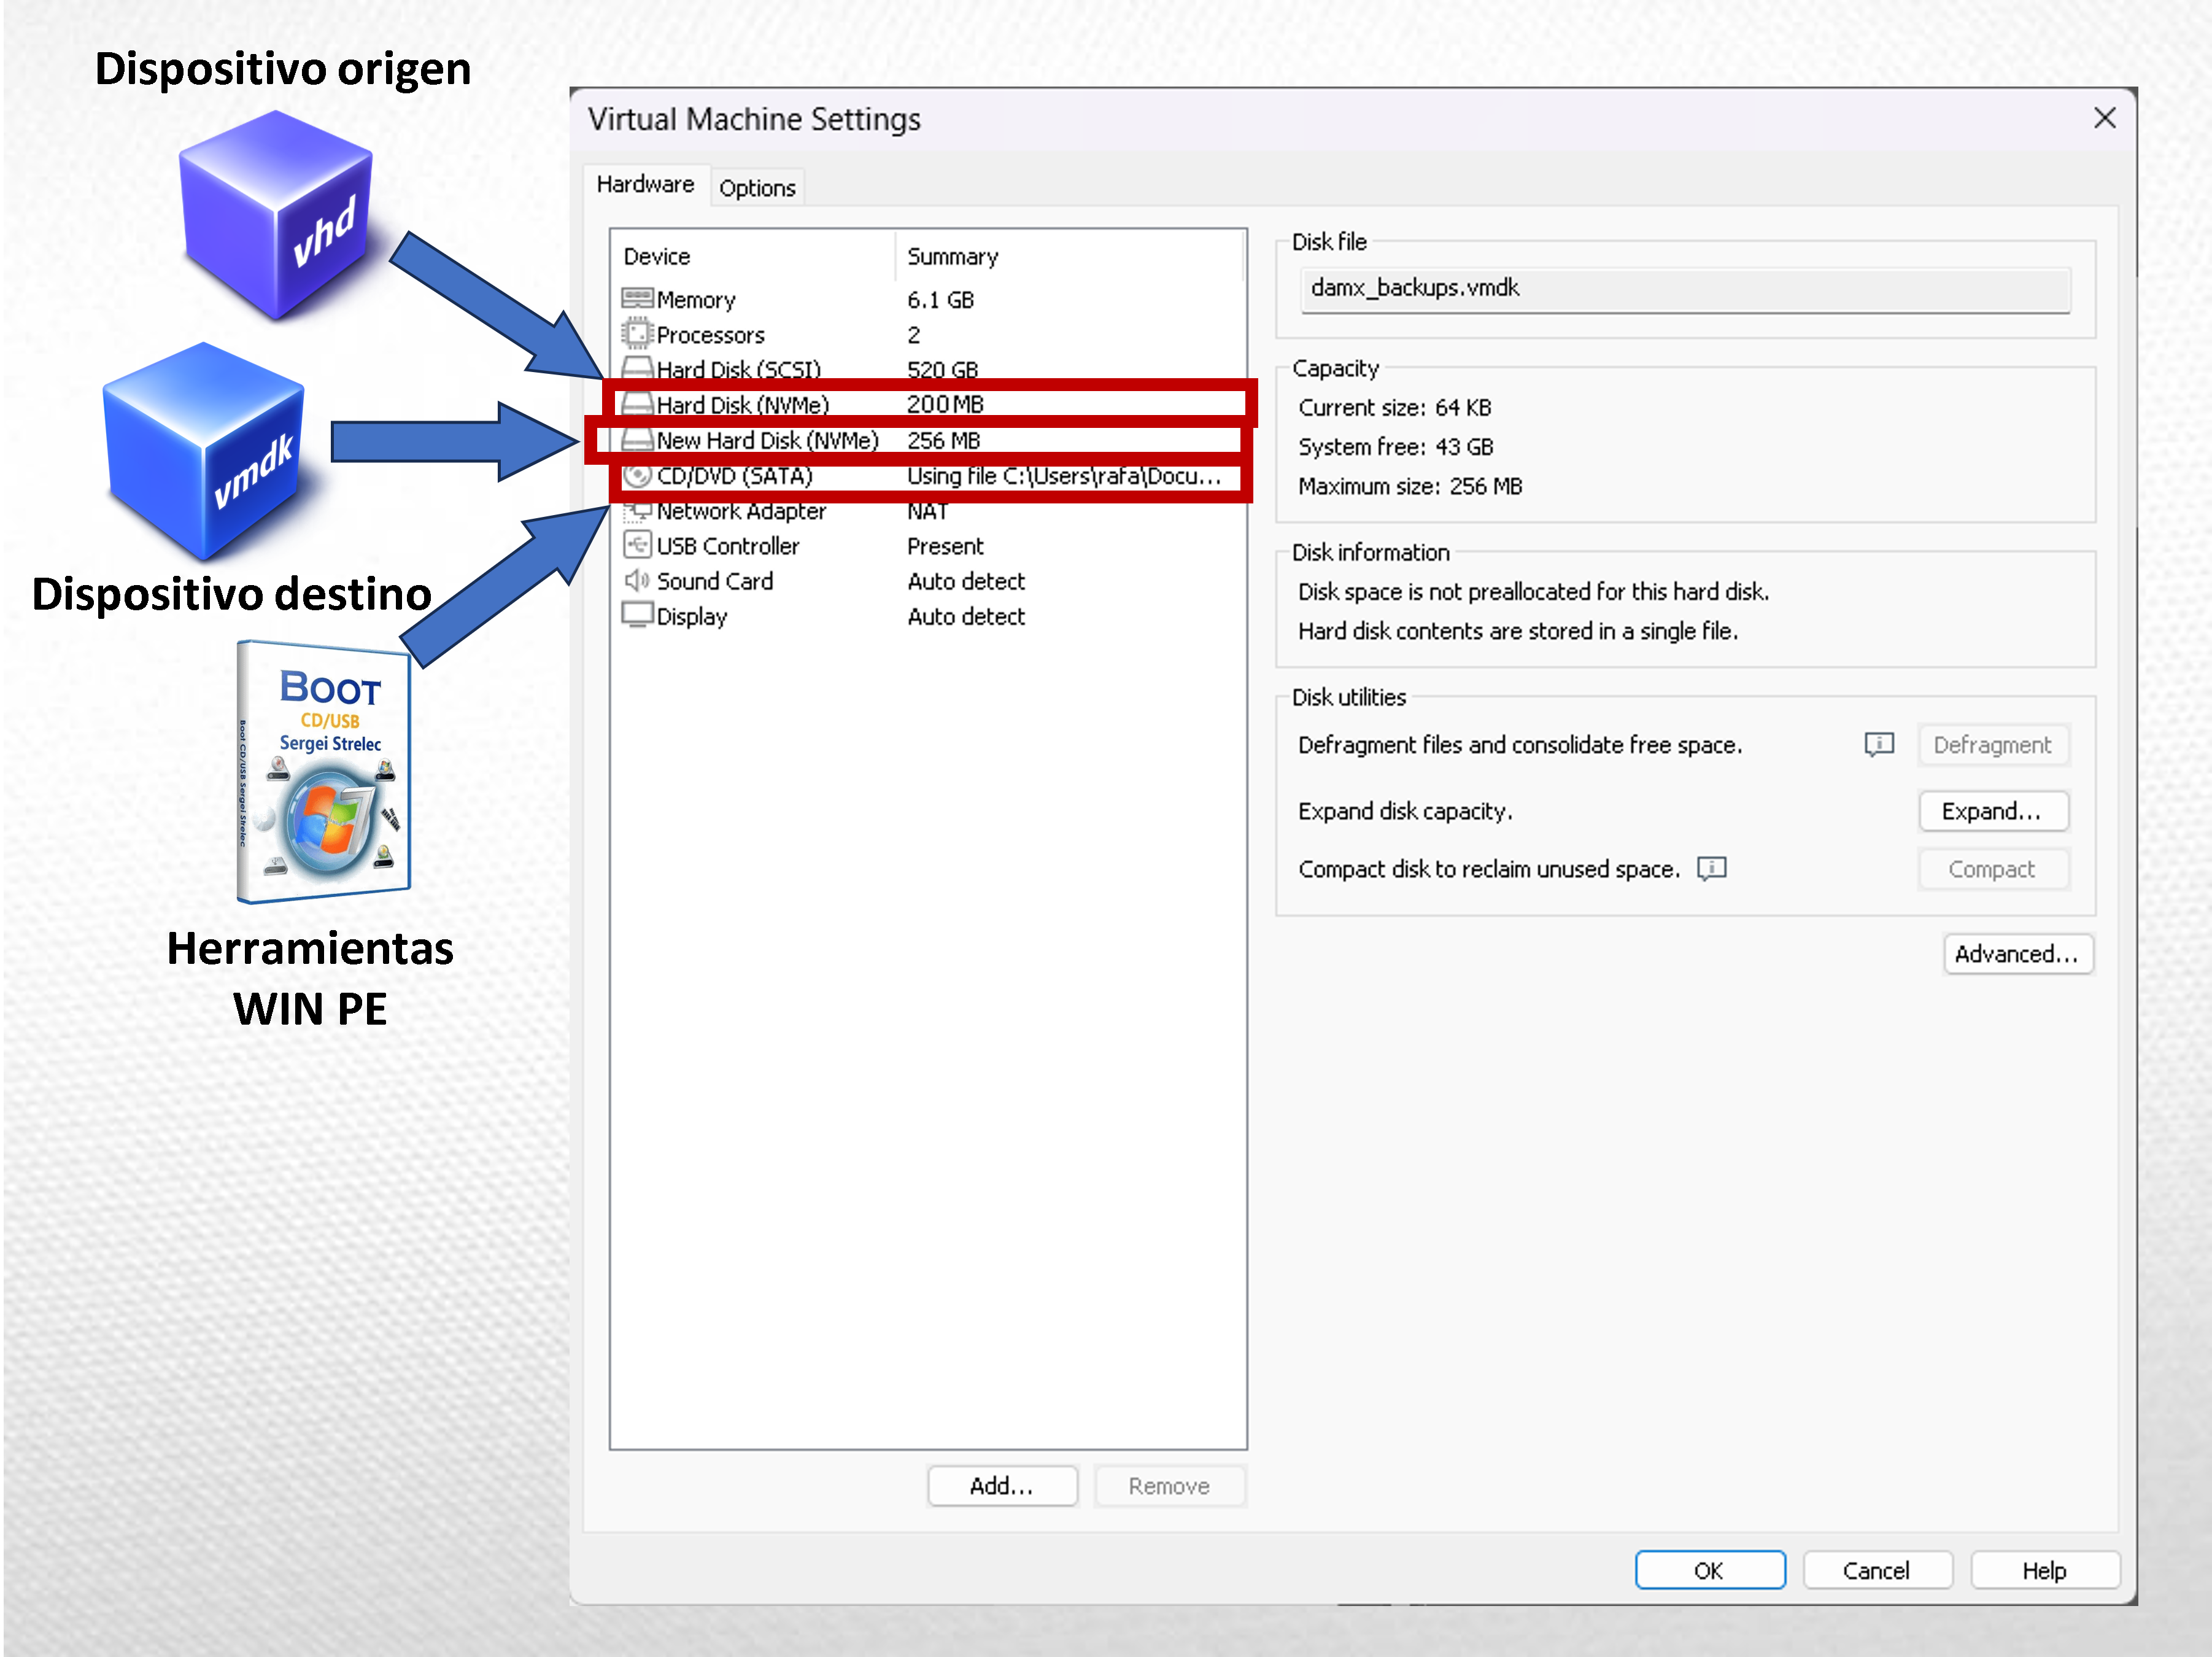This screenshot has width=2212, height=1657.
Task: Switch to the Options tab
Action: click(x=757, y=188)
